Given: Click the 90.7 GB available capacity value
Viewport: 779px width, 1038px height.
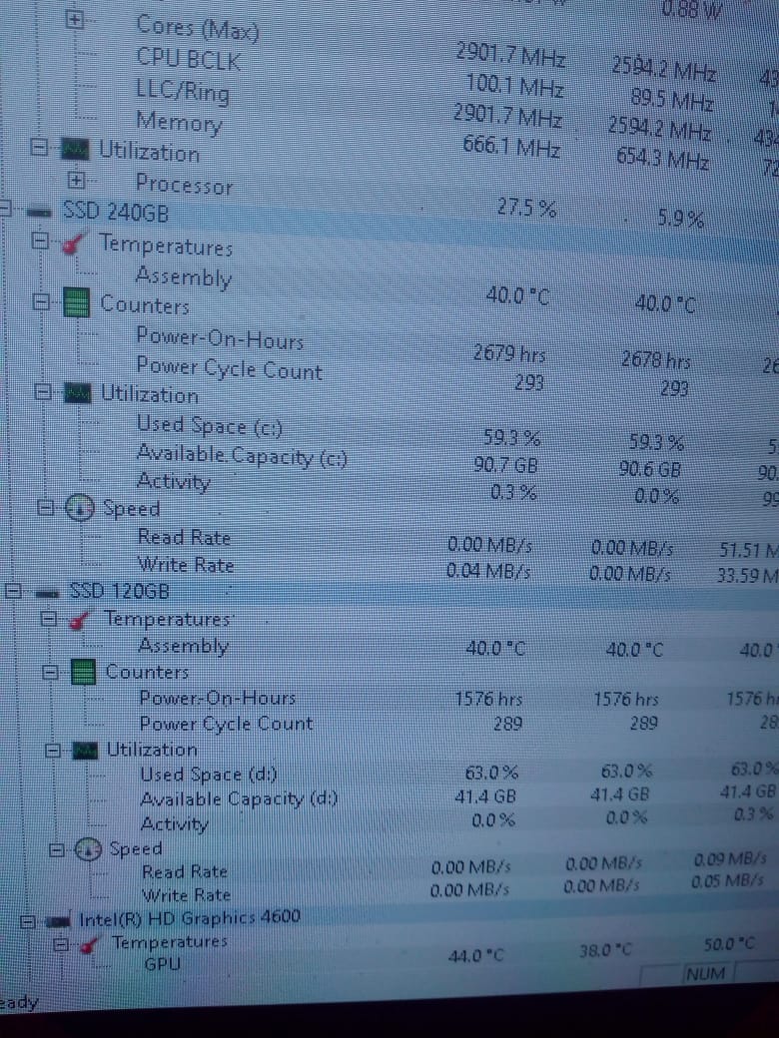Looking at the screenshot, I should (505, 466).
